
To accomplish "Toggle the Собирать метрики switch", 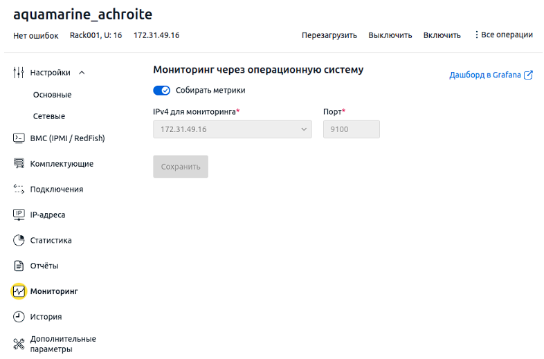I will (x=162, y=90).
